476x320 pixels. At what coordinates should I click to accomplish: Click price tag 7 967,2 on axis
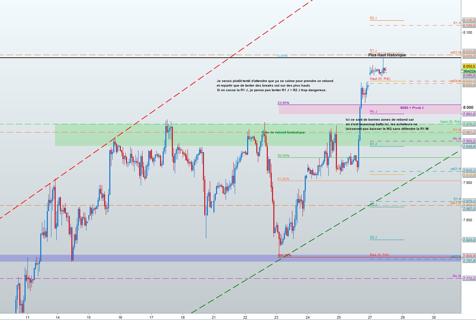point(469,132)
